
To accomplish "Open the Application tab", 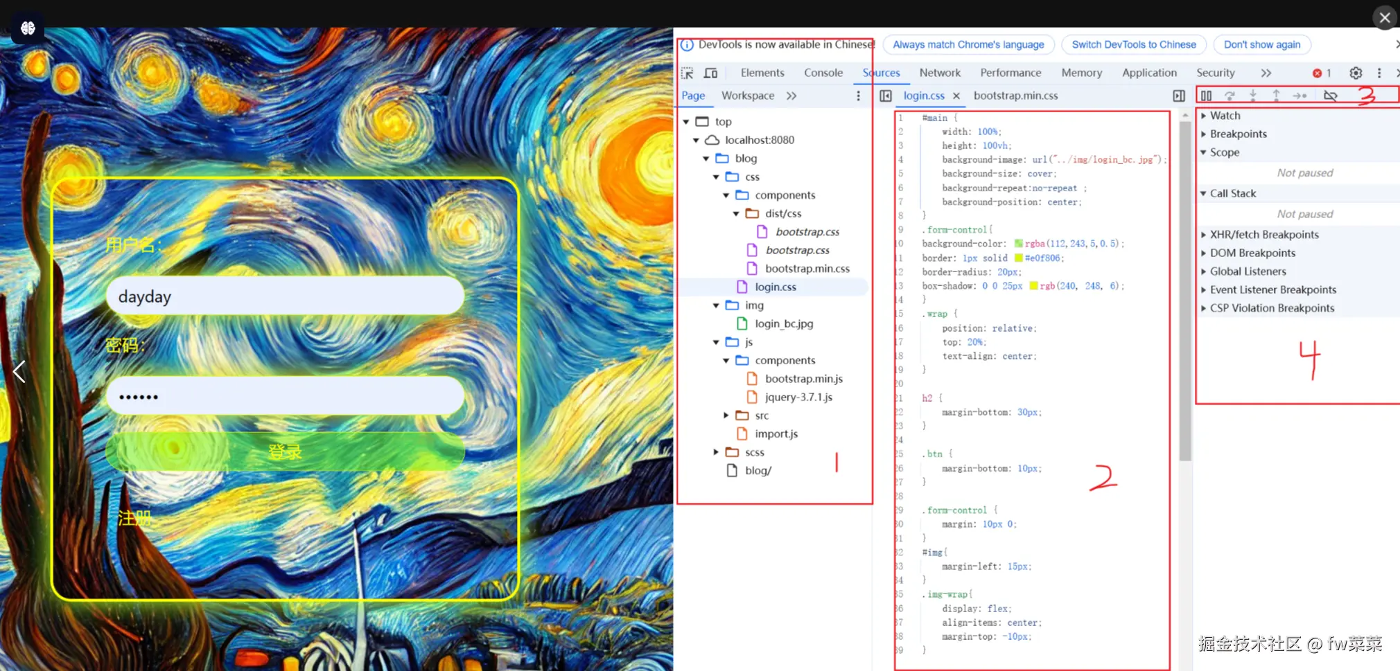I will (x=1149, y=73).
